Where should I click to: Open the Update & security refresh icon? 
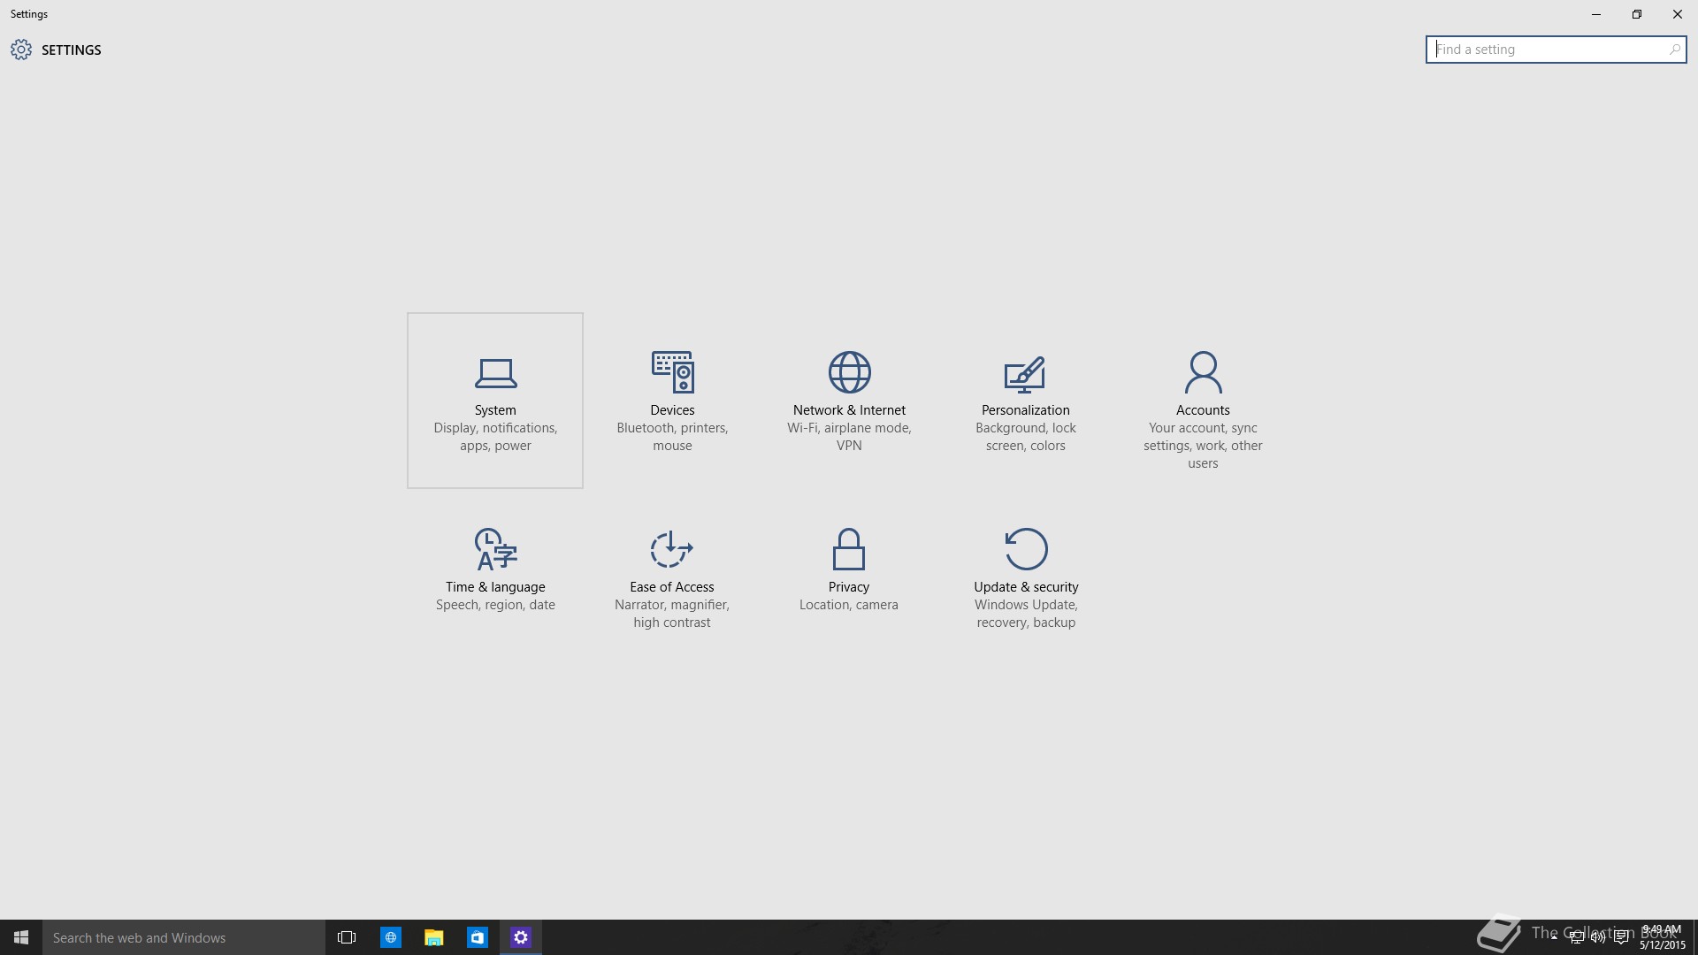pos(1026,549)
